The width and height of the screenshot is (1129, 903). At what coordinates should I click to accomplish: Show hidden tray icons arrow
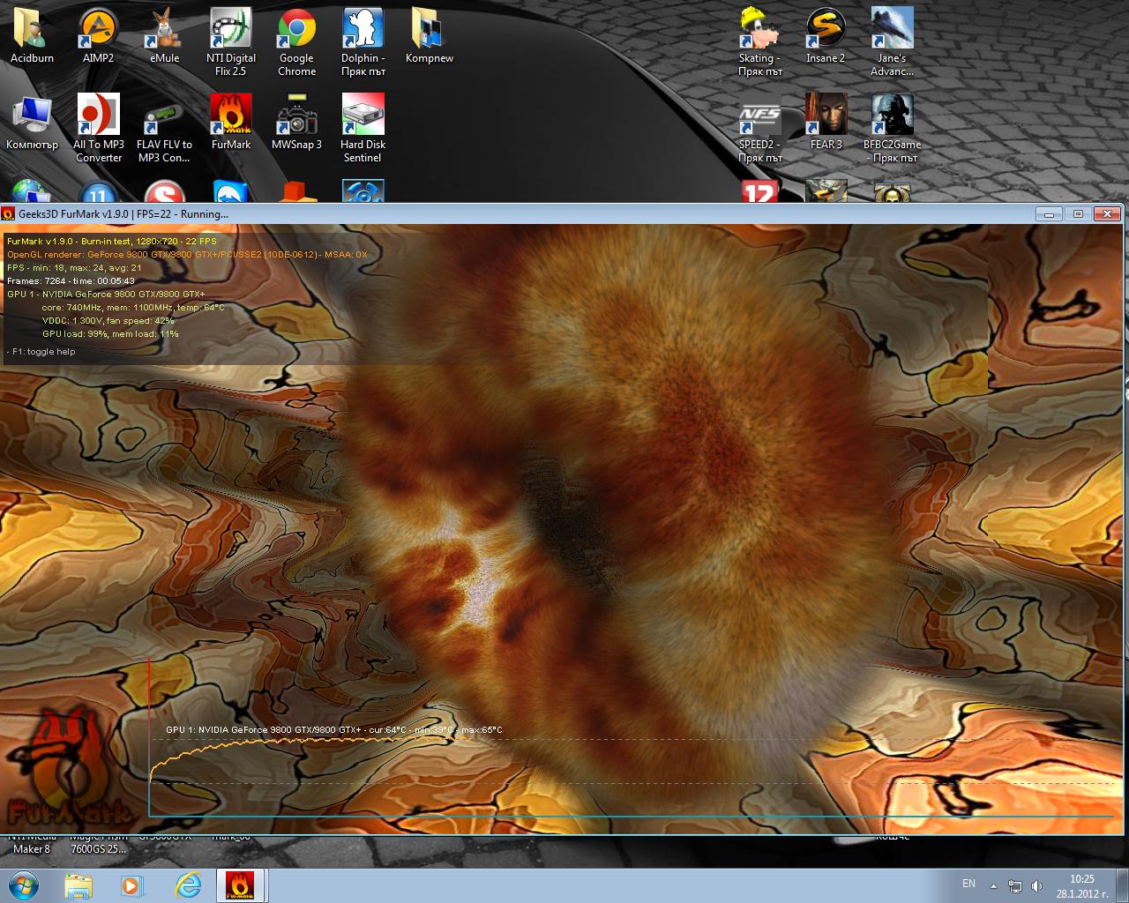(x=993, y=886)
